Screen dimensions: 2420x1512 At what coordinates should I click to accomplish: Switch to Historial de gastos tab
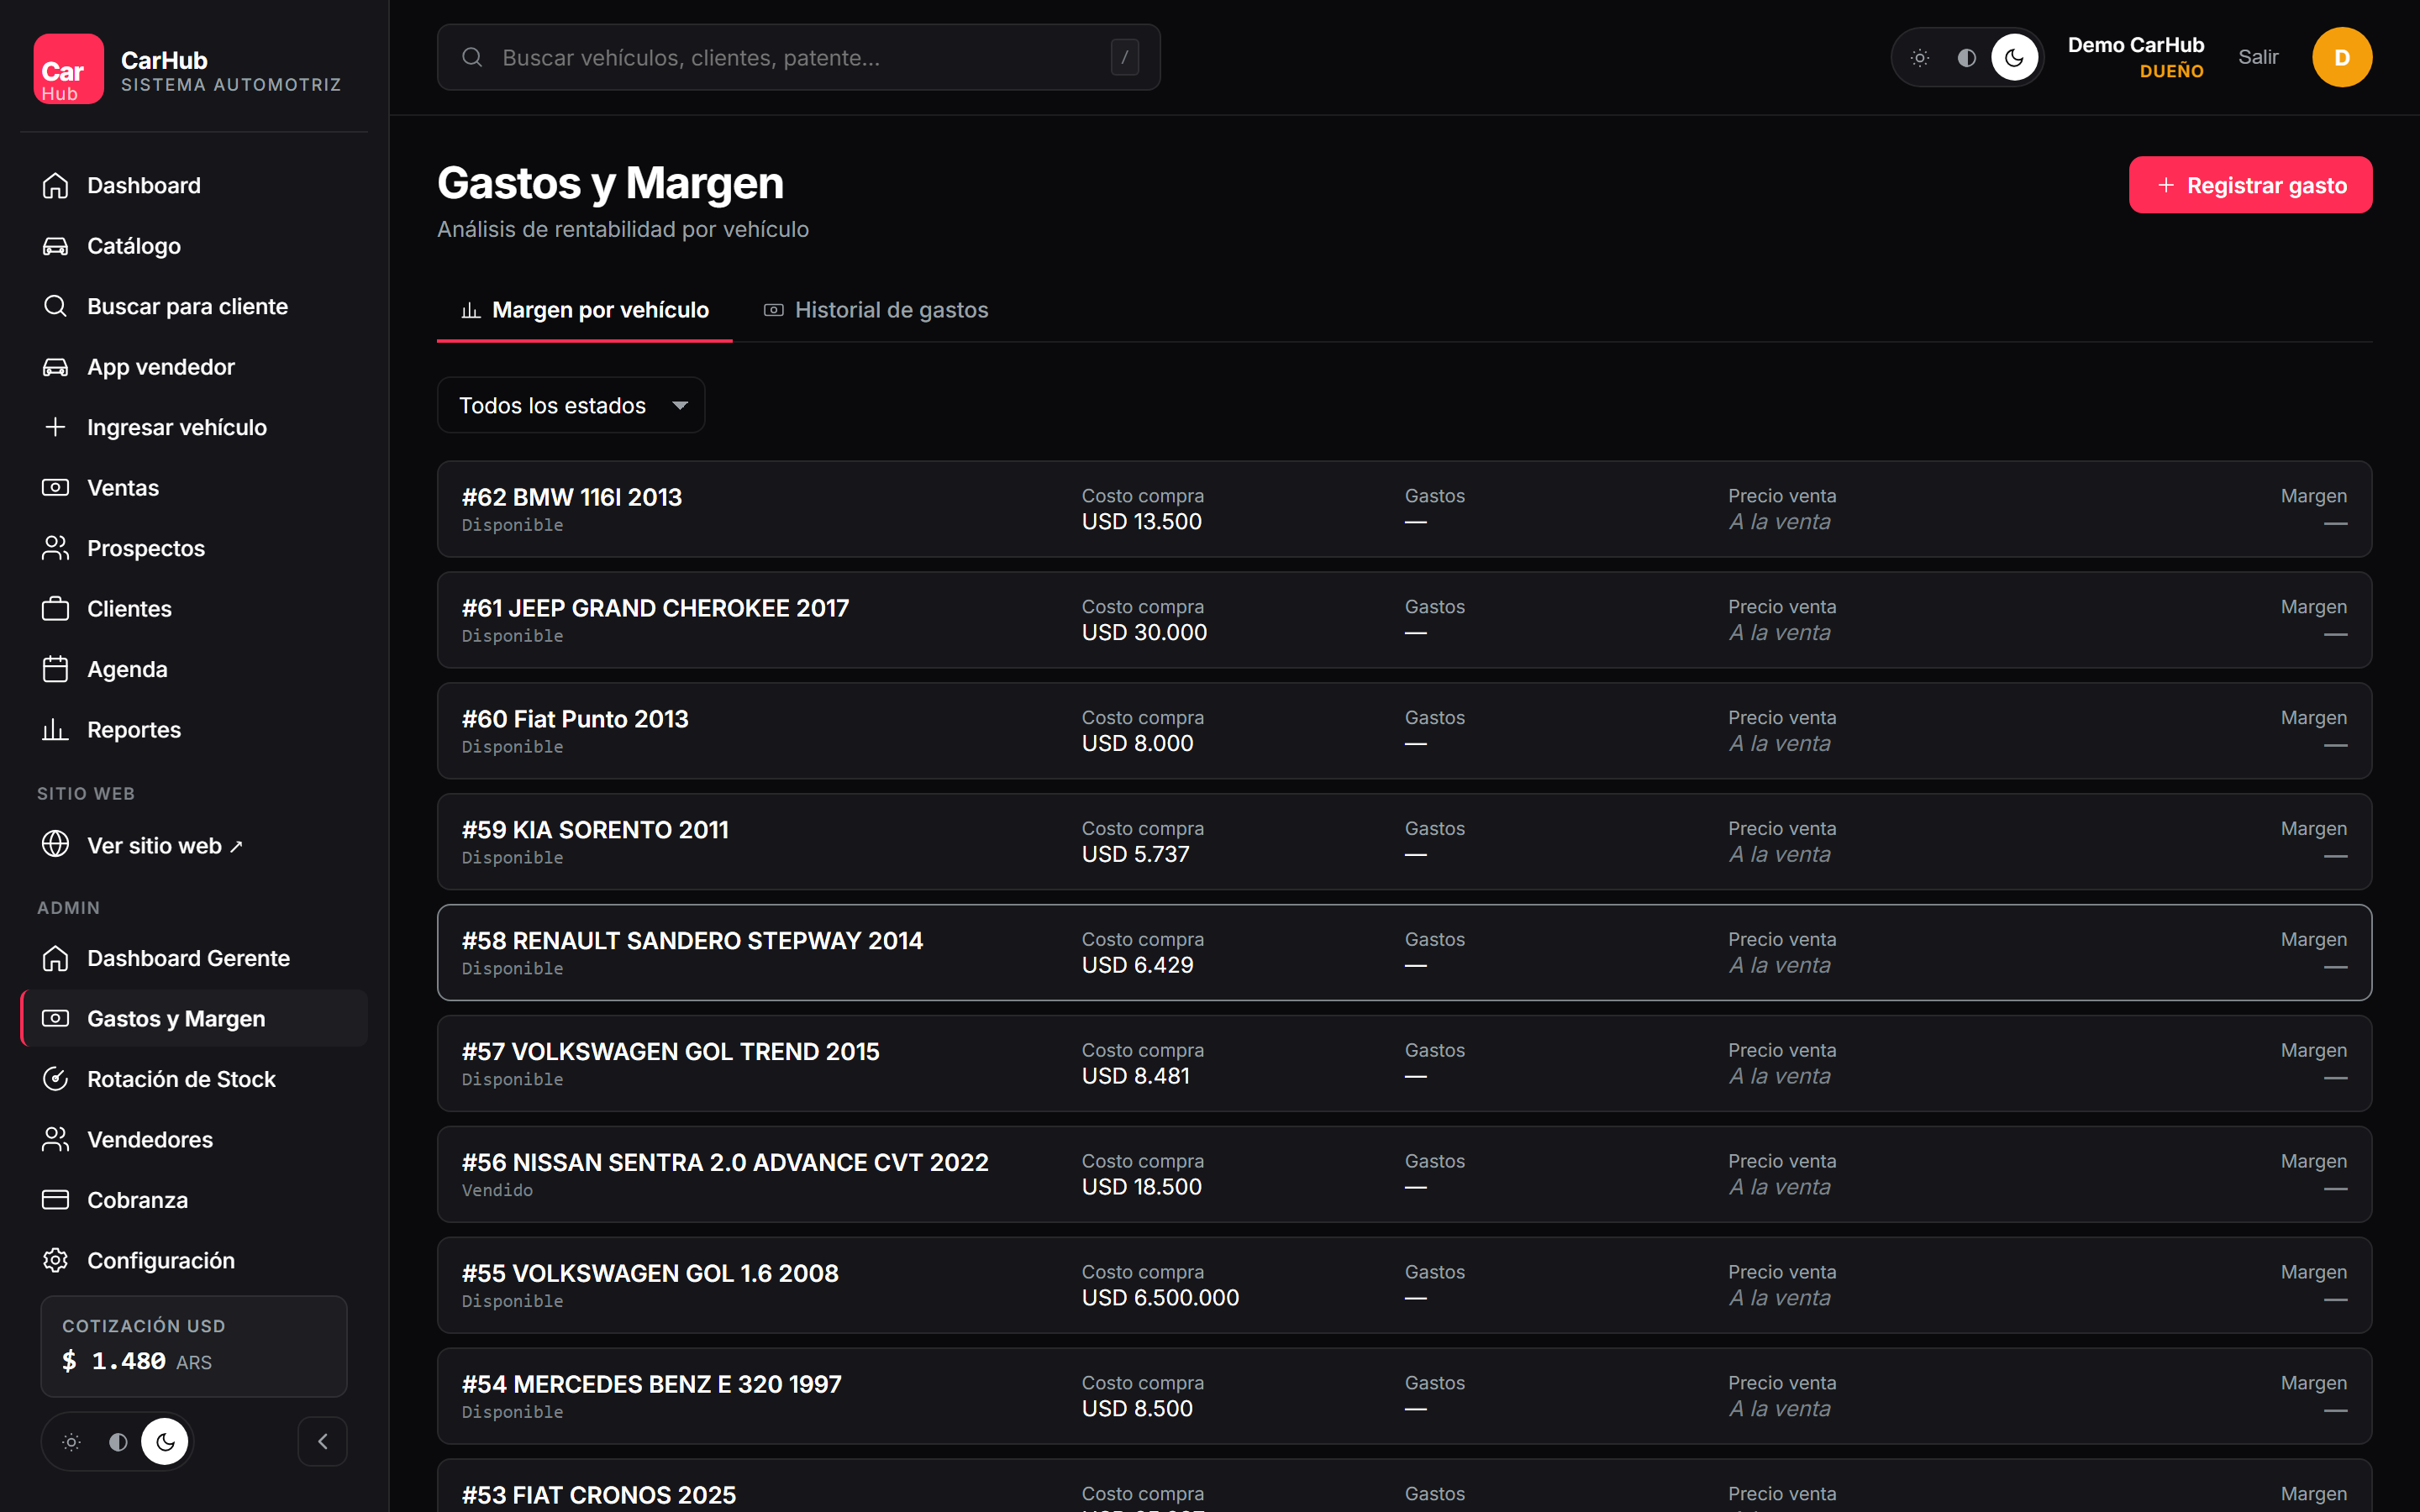pos(876,310)
